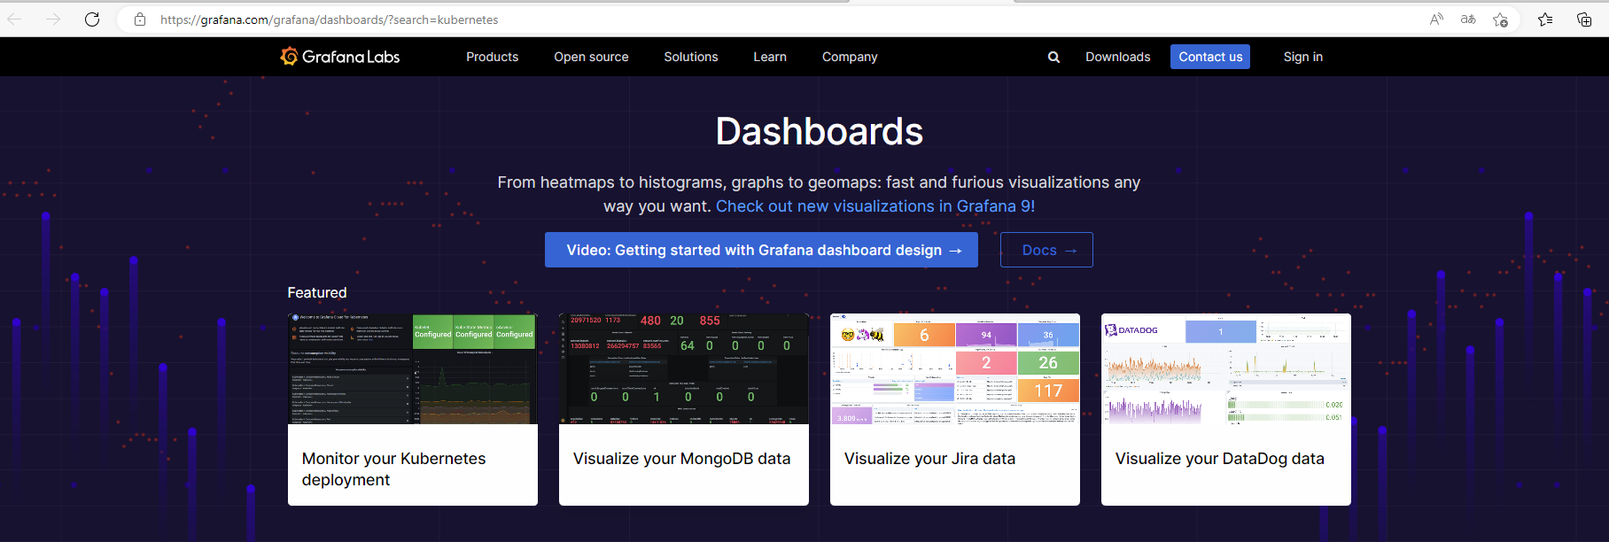Click the Docs button

(1046, 250)
